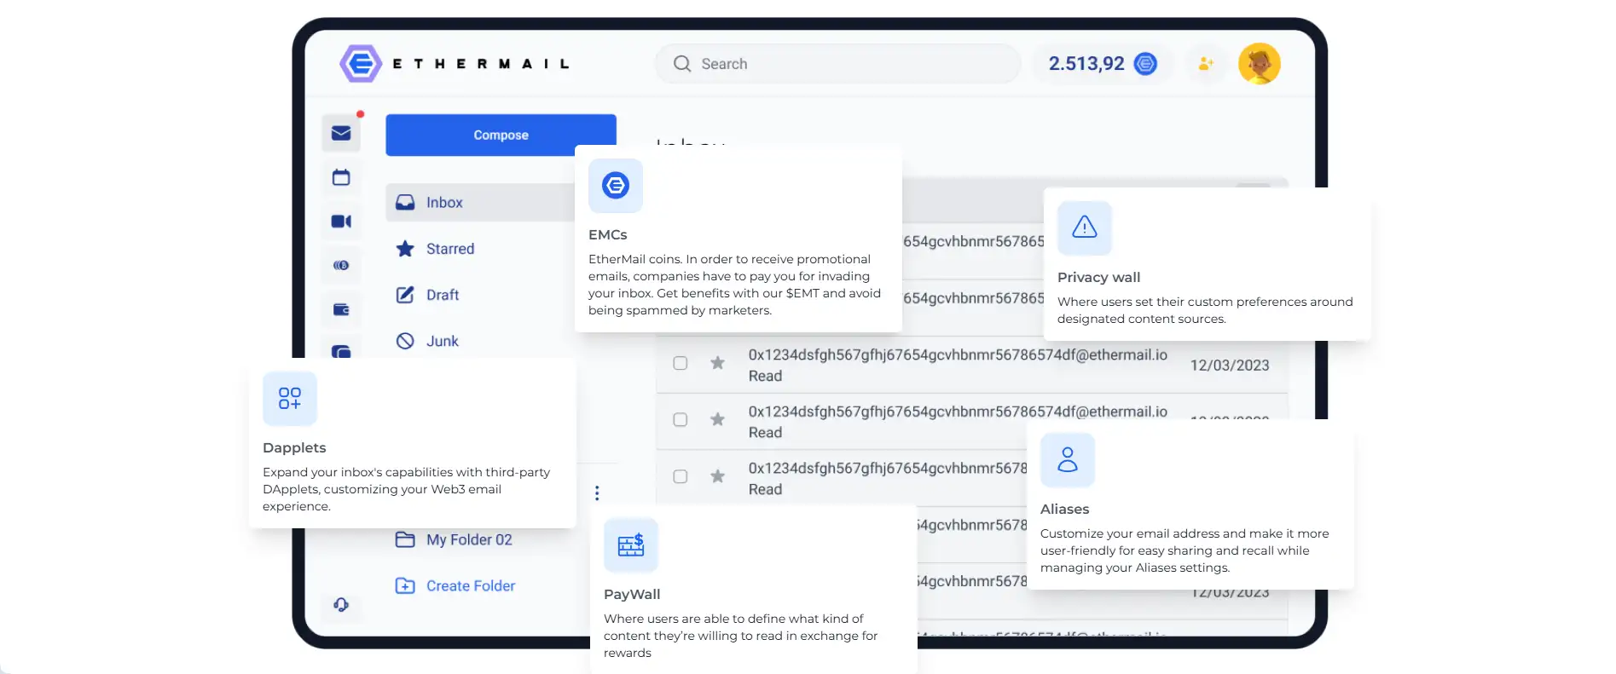Click the headset support icon
The image size is (1616, 674).
tap(341, 604)
